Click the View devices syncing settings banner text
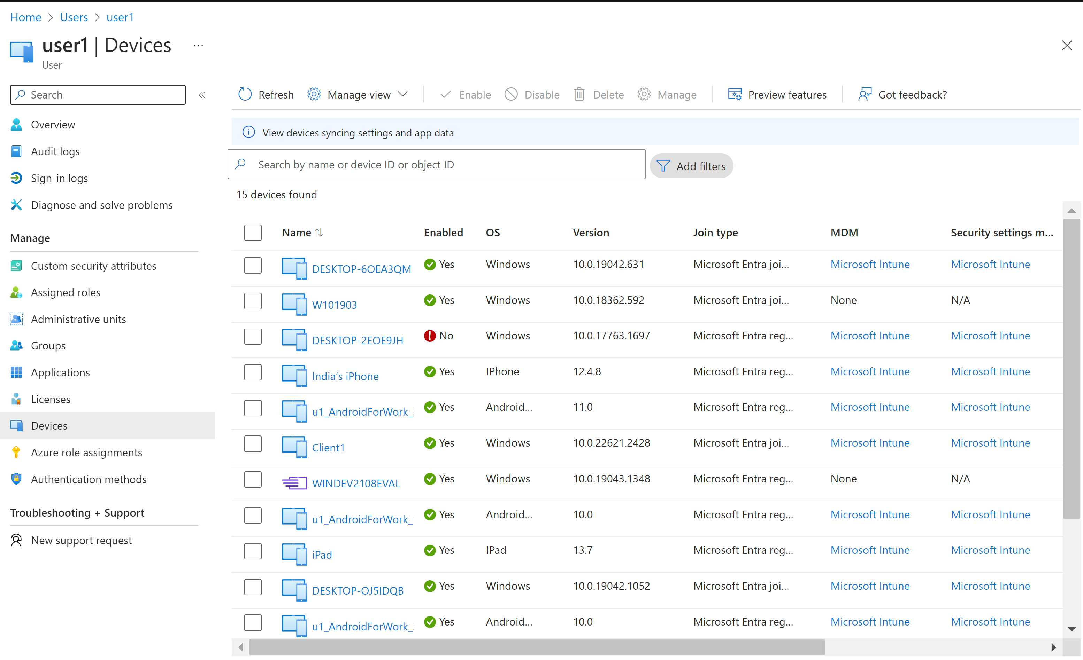 click(x=358, y=133)
